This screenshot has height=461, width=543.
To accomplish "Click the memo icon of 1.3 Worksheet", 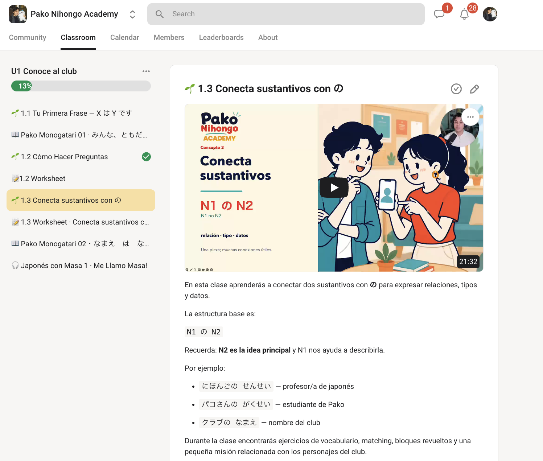I will [15, 222].
